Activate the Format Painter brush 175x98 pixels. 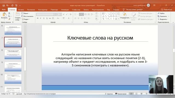9,19
